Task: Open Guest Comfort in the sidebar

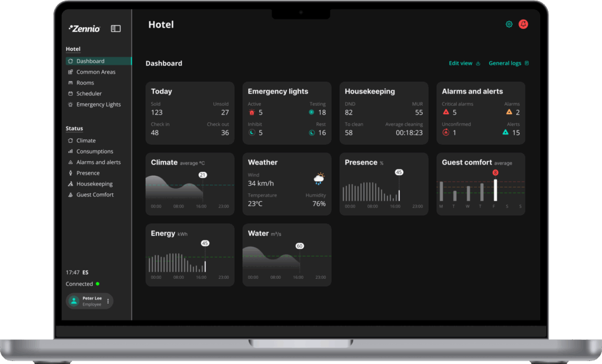Action: point(95,195)
